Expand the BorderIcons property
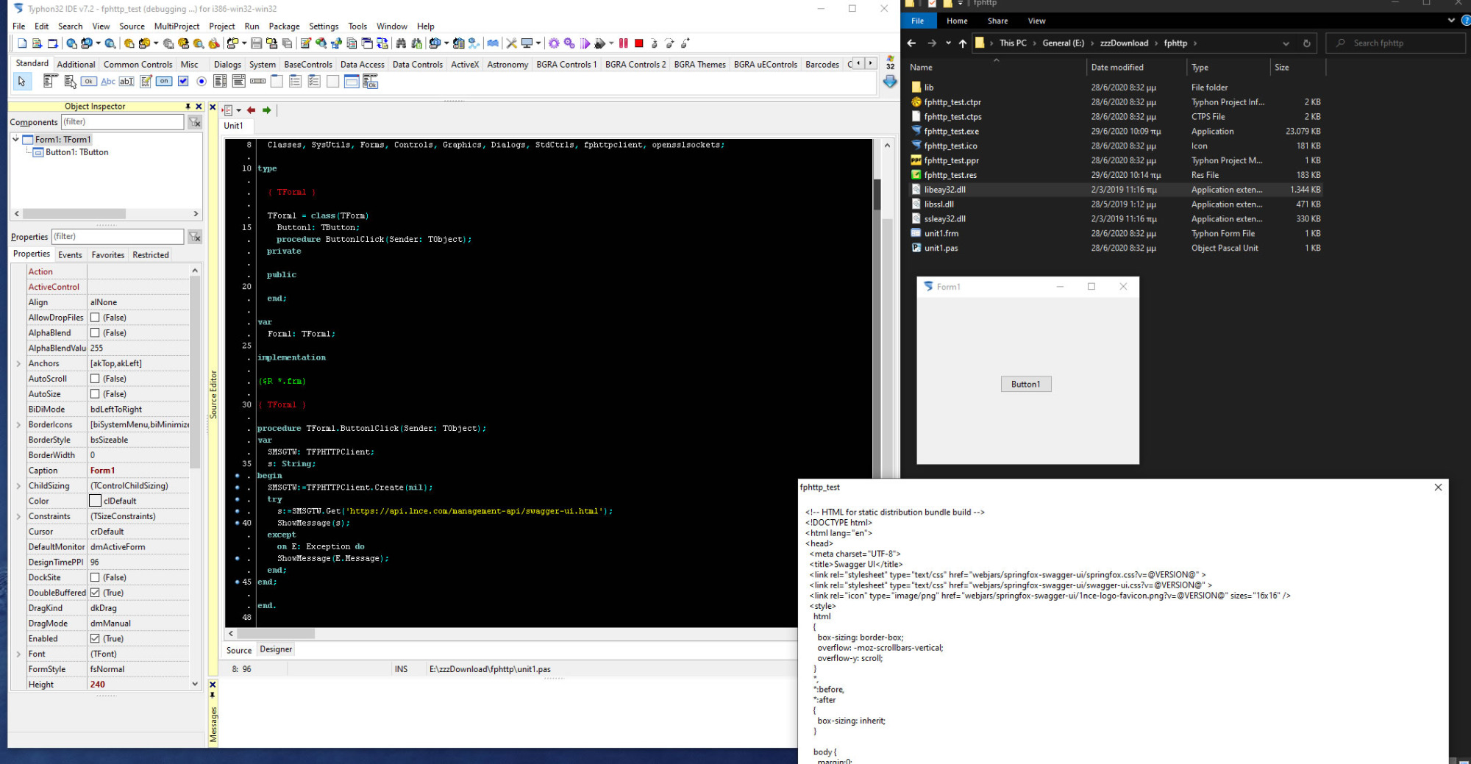Screen dimensions: 1471x764 coord(18,424)
